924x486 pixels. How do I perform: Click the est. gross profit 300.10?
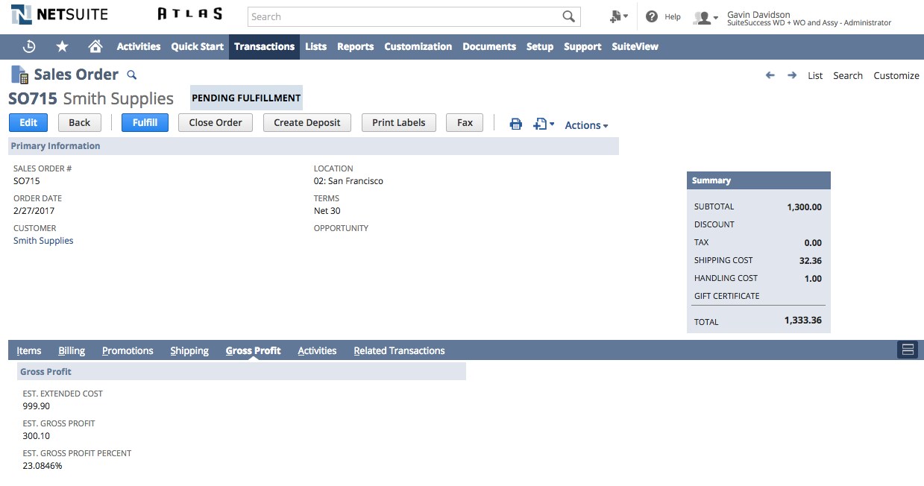[x=37, y=436]
